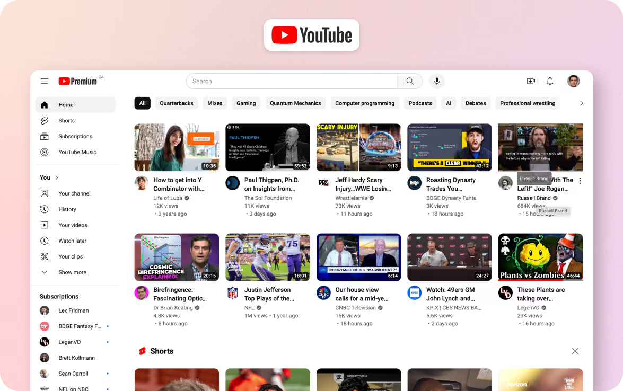Click Russell Brand channel name
The width and height of the screenshot is (623, 391).
(x=534, y=198)
